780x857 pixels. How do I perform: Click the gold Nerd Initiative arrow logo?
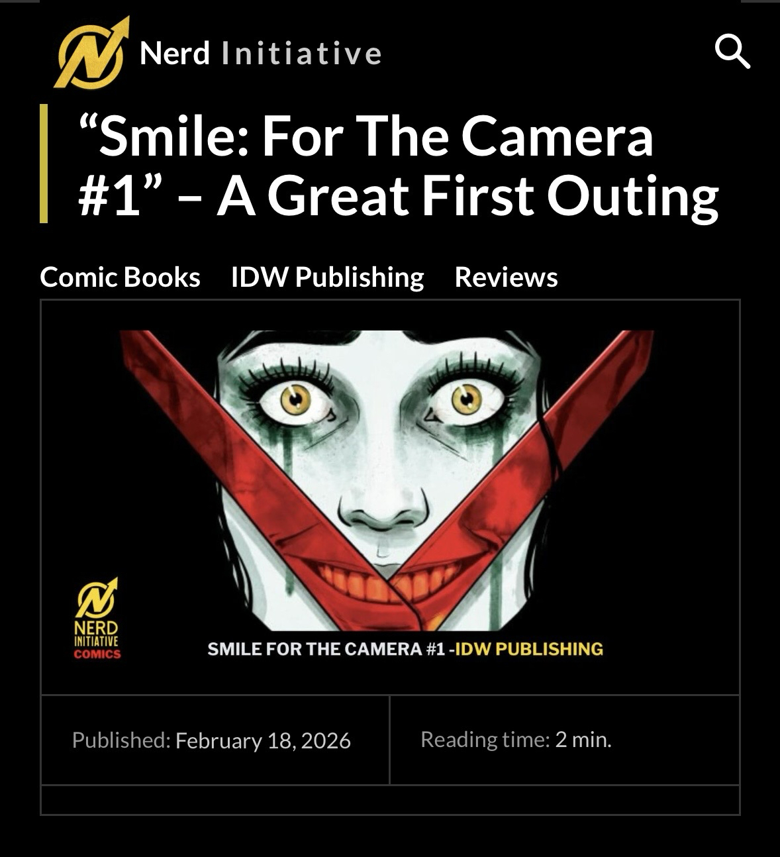(x=91, y=53)
